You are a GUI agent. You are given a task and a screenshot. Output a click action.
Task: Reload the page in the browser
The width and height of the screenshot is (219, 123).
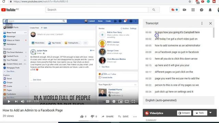(x=4, y=1)
